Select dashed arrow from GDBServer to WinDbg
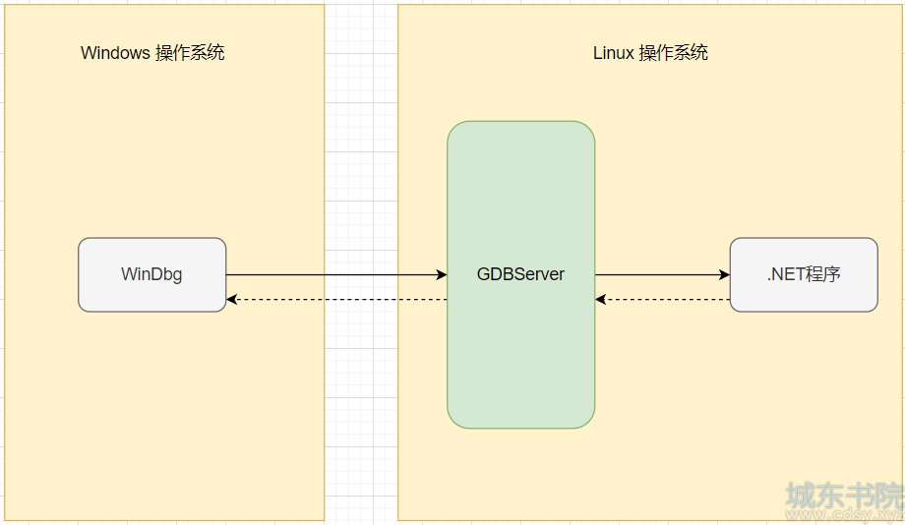The width and height of the screenshot is (905, 525). [336, 300]
